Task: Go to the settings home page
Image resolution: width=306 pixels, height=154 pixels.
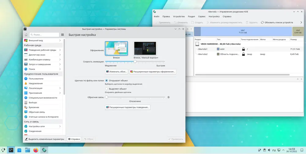Action: click(26, 35)
